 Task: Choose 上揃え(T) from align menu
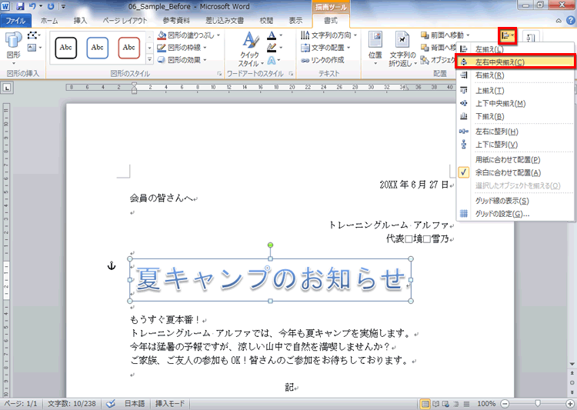click(x=515, y=91)
